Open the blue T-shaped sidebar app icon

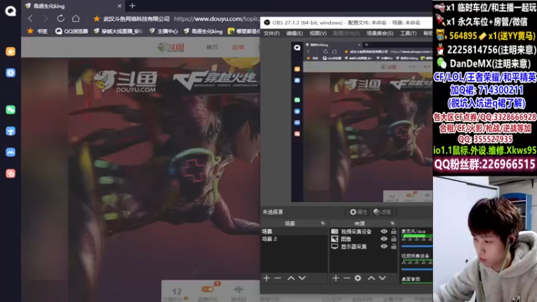tap(11, 131)
